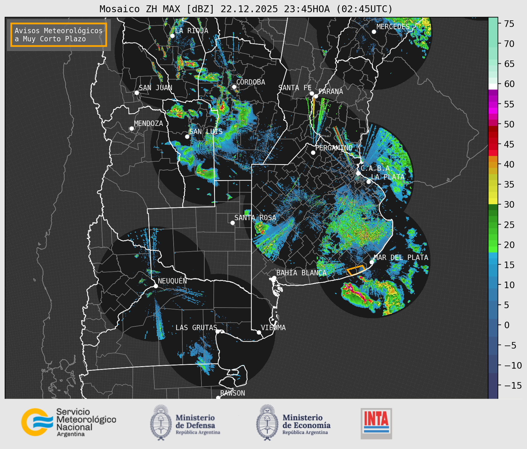The image size is (527, 449).
Task: Pick the yellow 30 dBZ color band
Action: [493, 201]
